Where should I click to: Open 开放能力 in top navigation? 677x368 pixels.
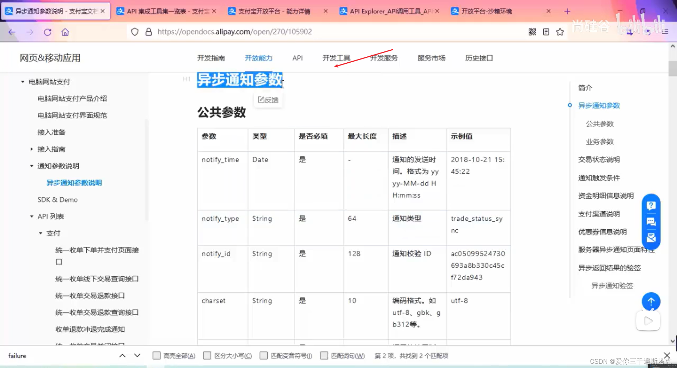(258, 58)
